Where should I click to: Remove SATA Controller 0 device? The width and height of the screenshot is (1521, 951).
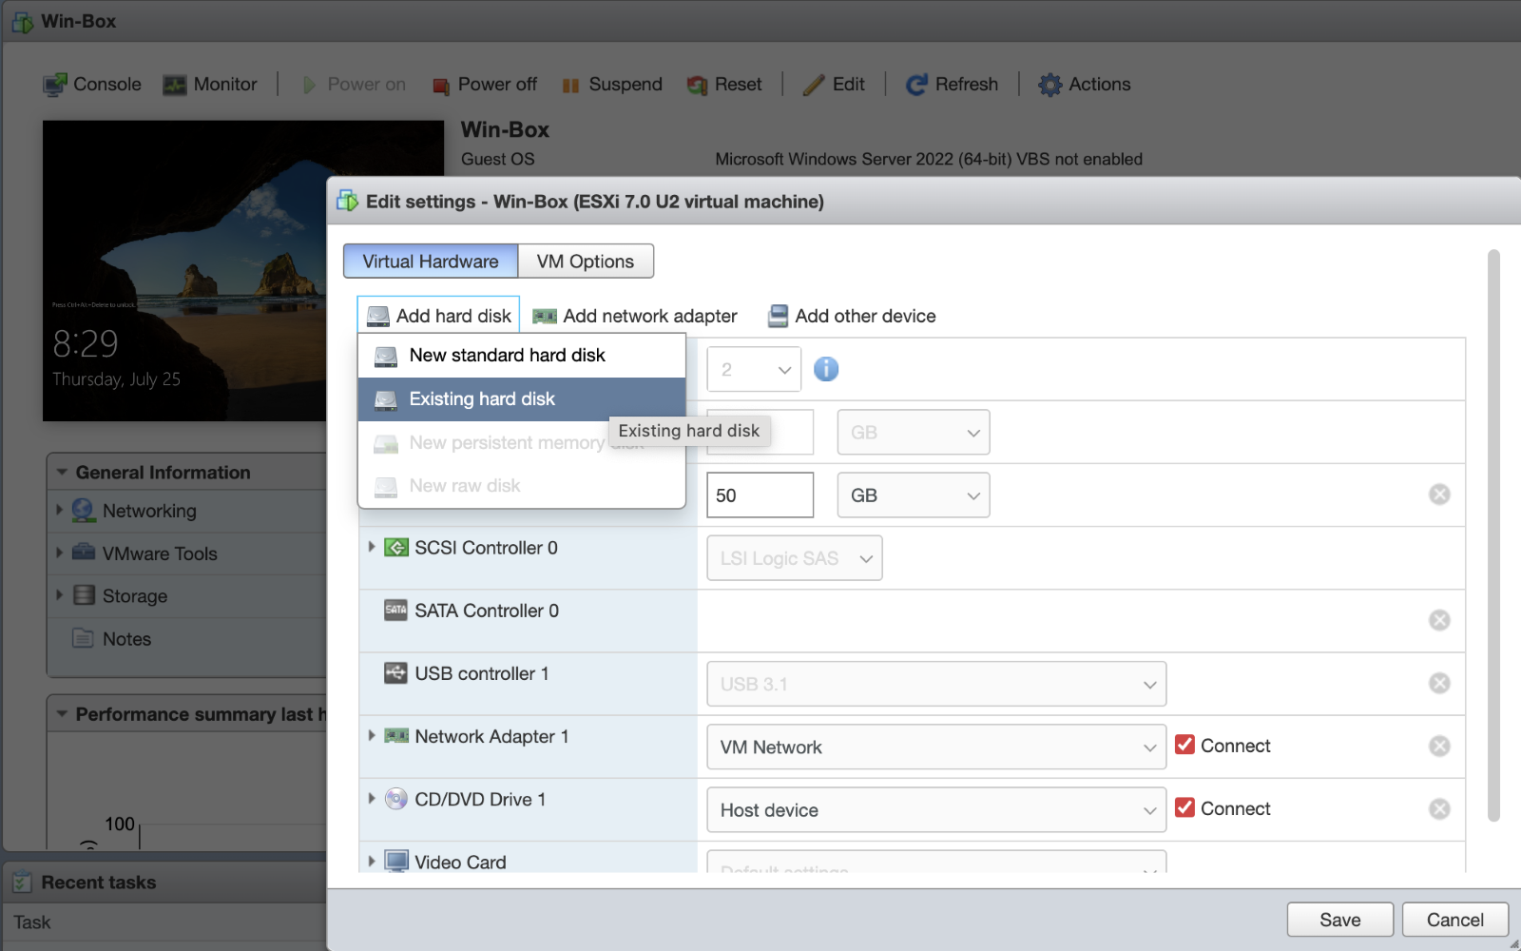click(1439, 620)
